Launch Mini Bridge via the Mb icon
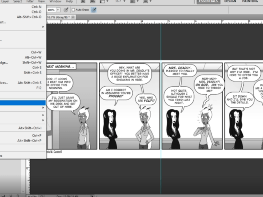 point(92,1)
